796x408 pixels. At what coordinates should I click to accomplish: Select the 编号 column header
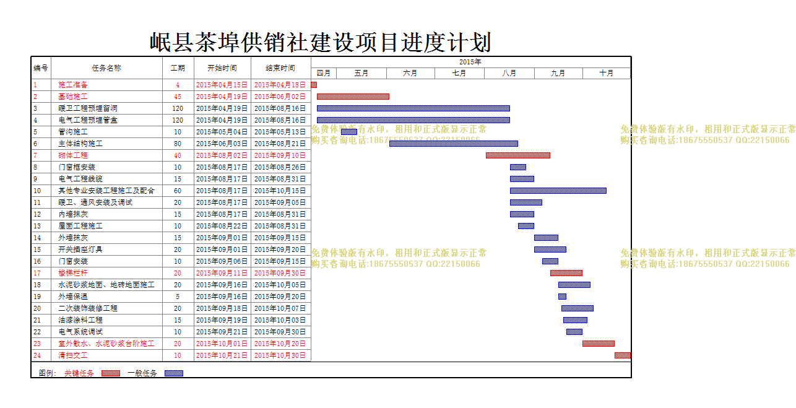41,68
